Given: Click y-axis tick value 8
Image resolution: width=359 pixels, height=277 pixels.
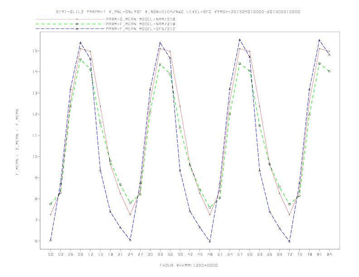Looking at the screenshot, I should pos(36,199).
